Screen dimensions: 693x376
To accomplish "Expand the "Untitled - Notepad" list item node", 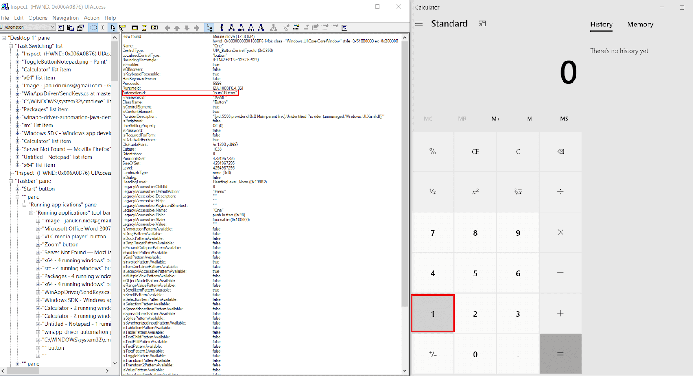I will pos(18,157).
